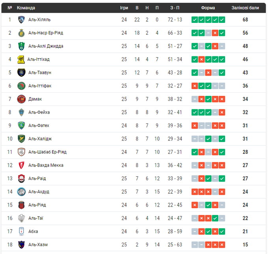The image size is (268, 254).
Task: Click the Аль-Фейха team logo
Action: point(21,112)
